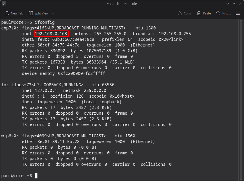The width and height of the screenshot is (244, 181).
Task: Click the window title 'bash — Konsole'
Action: pyautogui.click(x=124, y=4)
